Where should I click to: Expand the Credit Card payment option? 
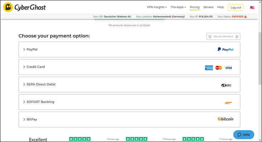point(129,67)
